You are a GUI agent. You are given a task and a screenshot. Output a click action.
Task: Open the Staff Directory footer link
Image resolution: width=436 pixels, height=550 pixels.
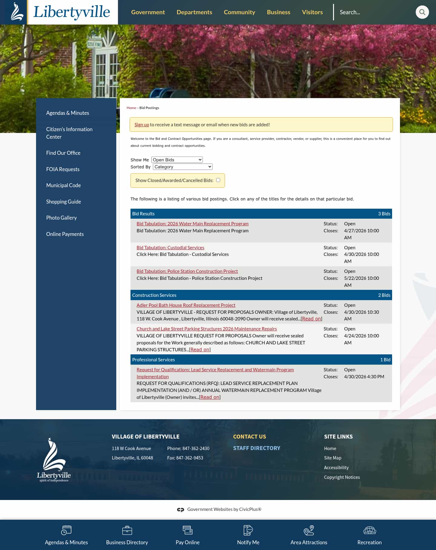257,448
